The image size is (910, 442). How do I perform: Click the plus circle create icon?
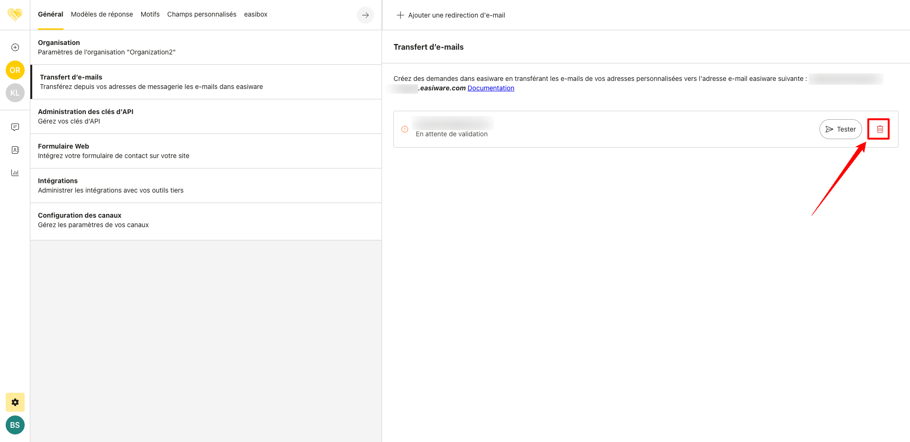15,47
